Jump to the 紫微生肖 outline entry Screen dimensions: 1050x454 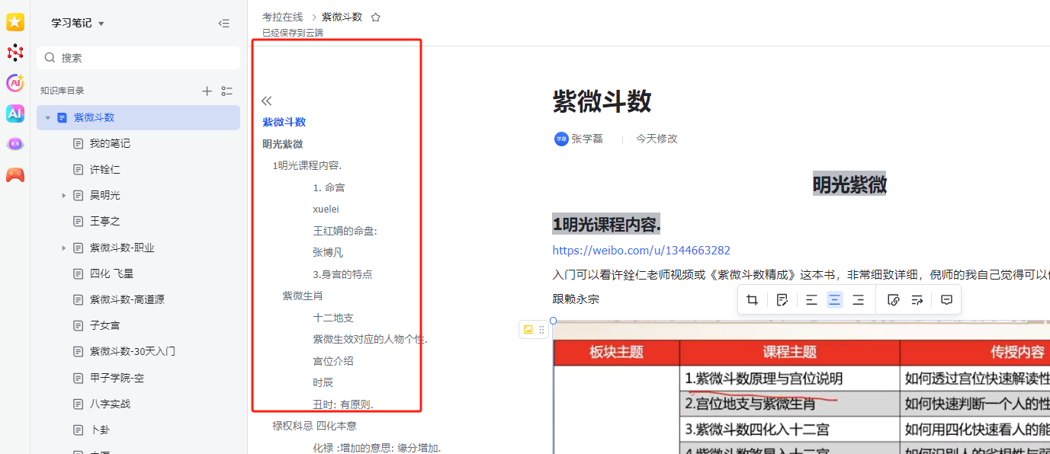pyautogui.click(x=303, y=296)
